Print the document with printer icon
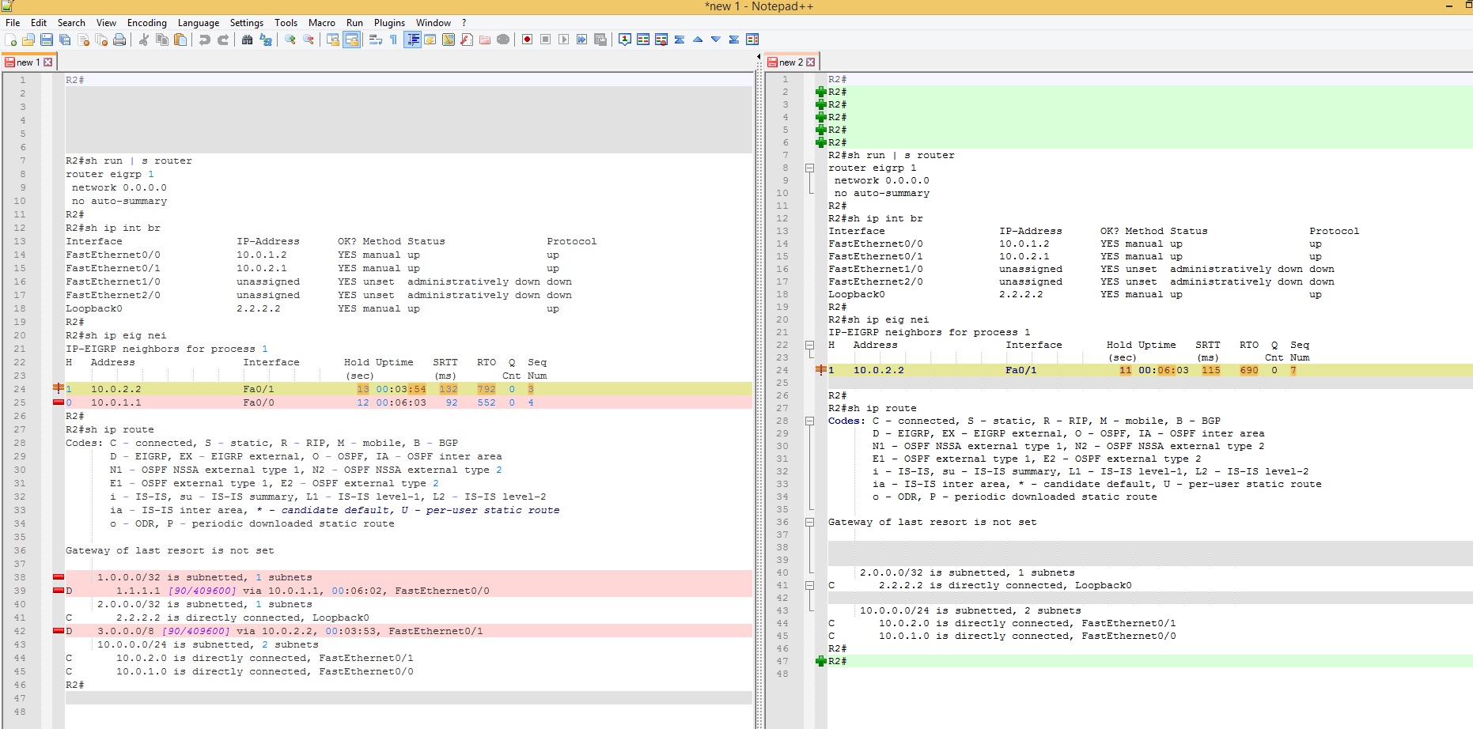The image size is (1473, 729). 119,40
